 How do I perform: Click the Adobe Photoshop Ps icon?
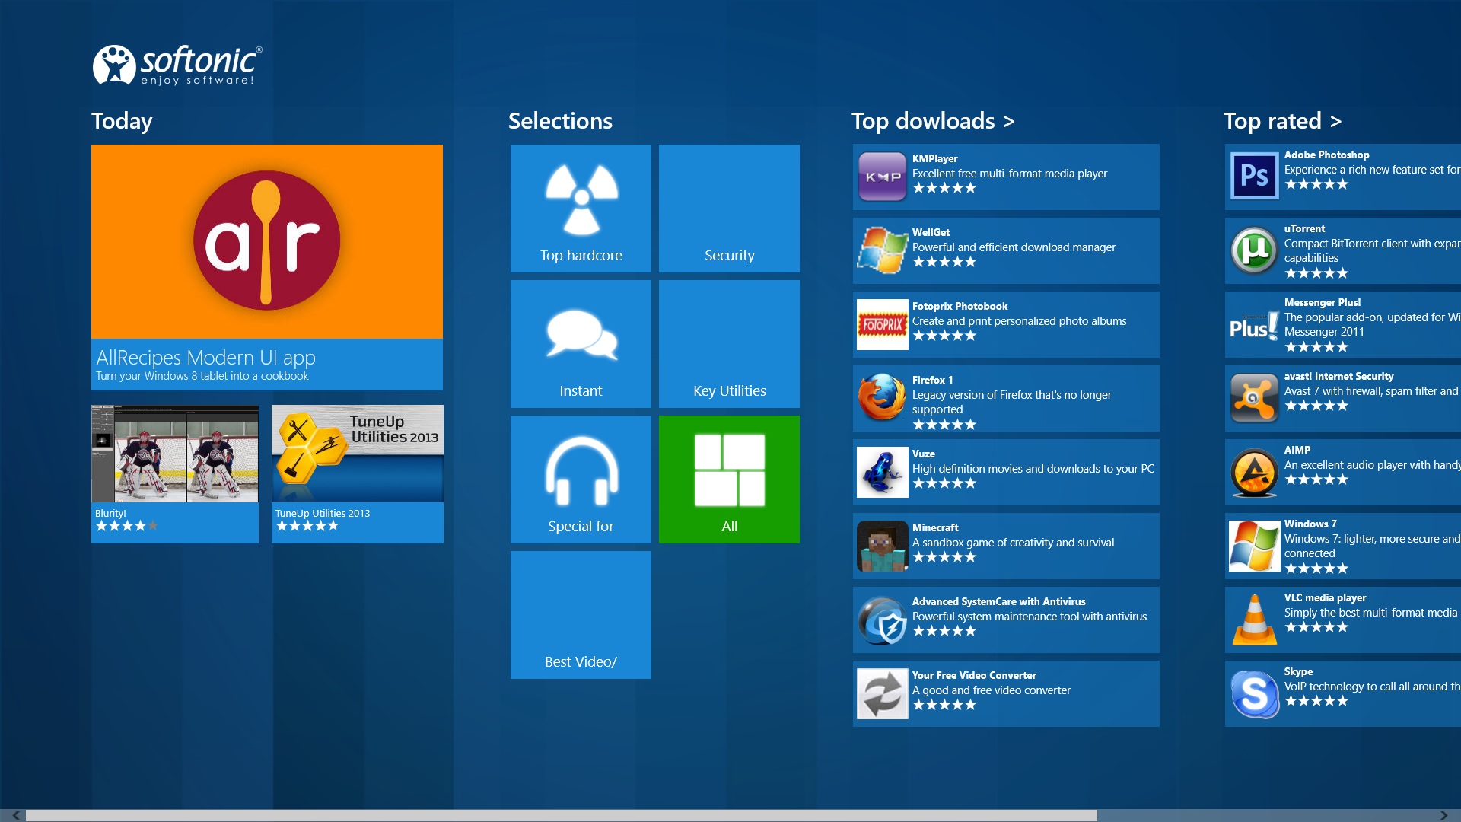pyautogui.click(x=1255, y=177)
